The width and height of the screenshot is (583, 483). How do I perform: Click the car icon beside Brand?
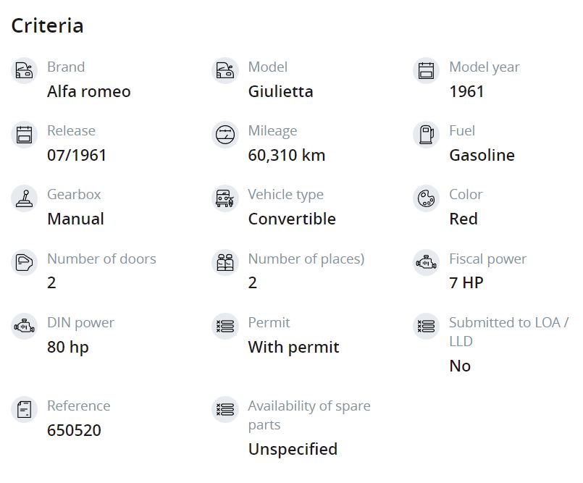pyautogui.click(x=24, y=70)
